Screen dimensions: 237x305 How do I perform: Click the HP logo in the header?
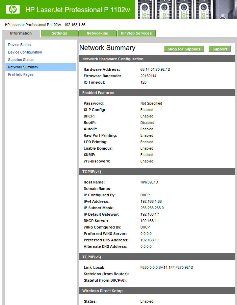click(13, 9)
